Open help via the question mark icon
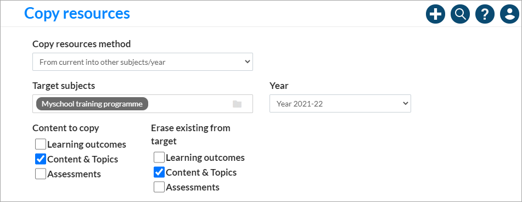The width and height of the screenshot is (522, 202). (485, 14)
